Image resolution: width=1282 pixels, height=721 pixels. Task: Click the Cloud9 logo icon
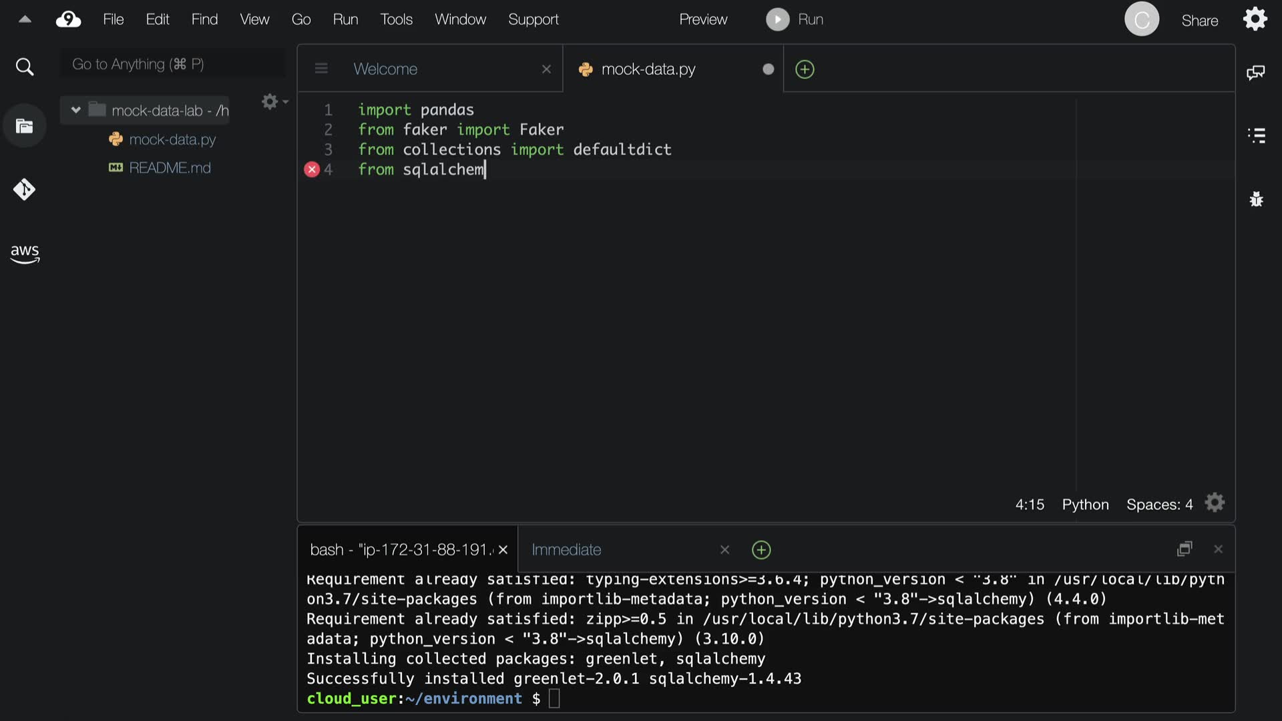(x=68, y=19)
